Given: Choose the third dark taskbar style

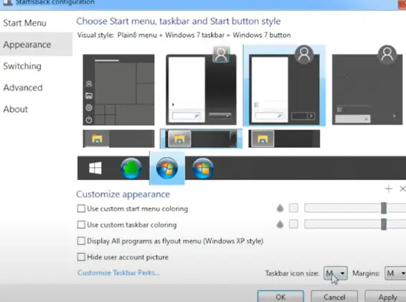Looking at the screenshot, I should click(x=284, y=139).
